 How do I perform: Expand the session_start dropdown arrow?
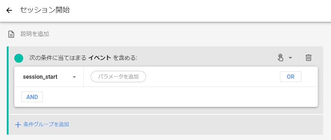74,77
